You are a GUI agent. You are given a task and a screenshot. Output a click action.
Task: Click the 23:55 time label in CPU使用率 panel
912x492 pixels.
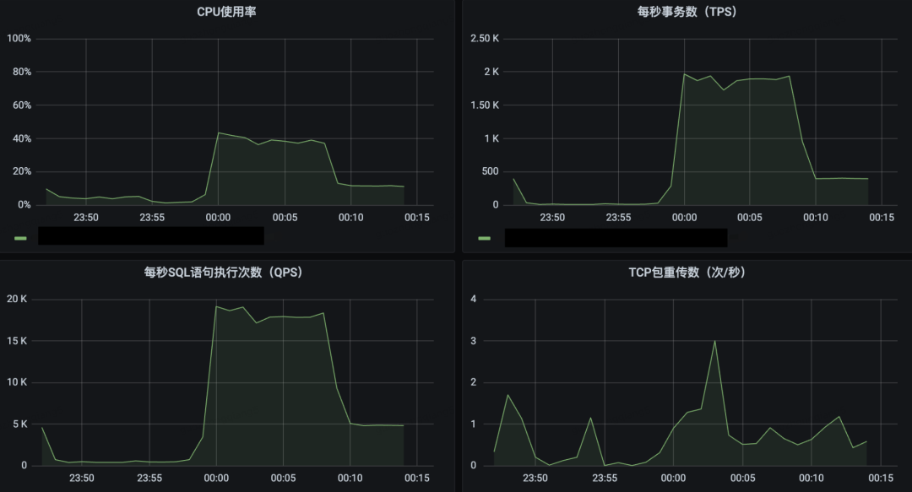pos(152,218)
